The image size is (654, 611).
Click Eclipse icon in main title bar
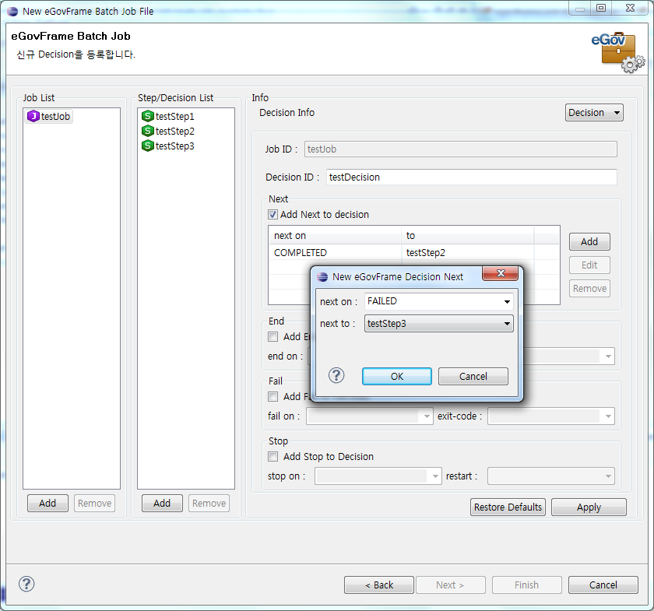coord(13,11)
